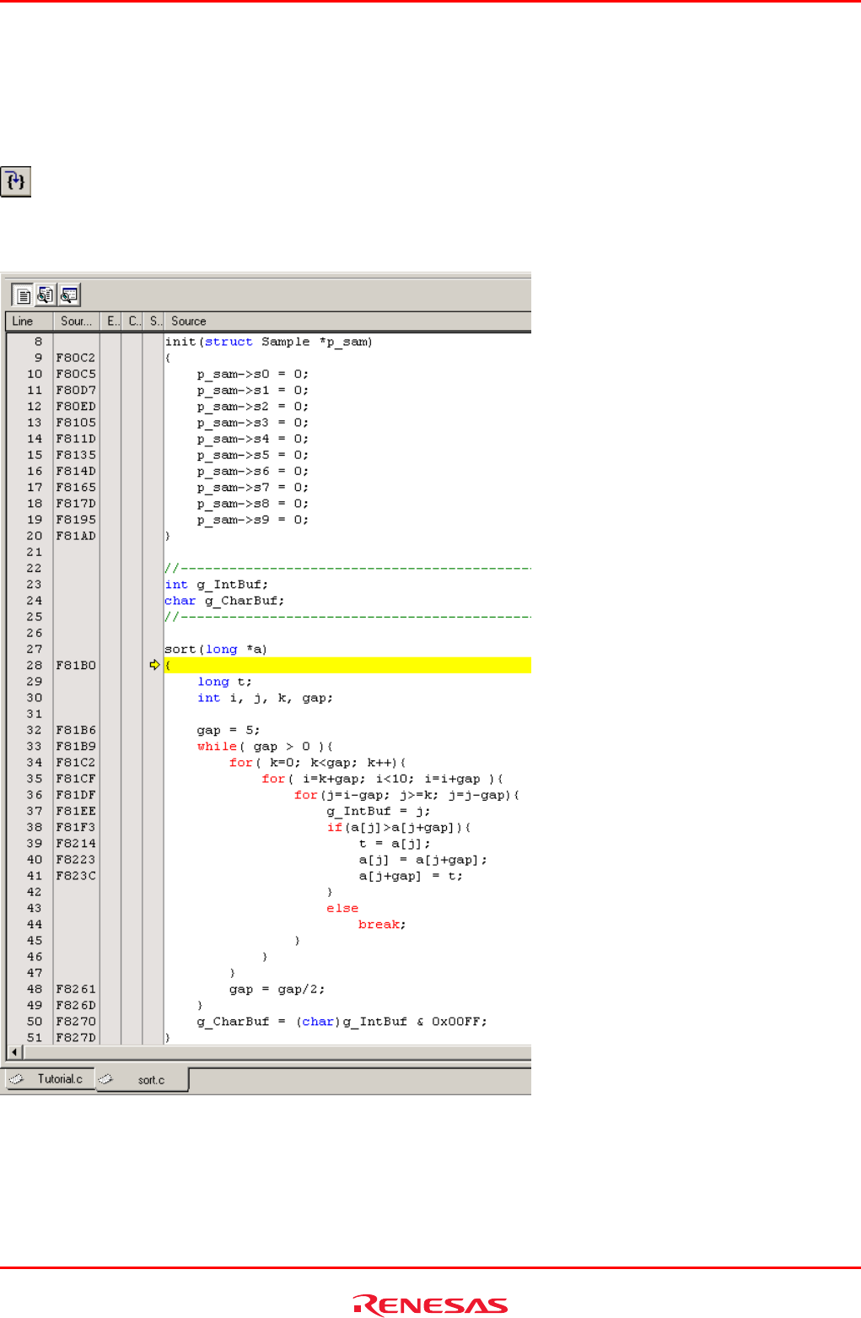Image resolution: width=861 pixels, height=1318 pixels.
Task: Click the S.. breakpoint column header
Action: tap(154, 321)
